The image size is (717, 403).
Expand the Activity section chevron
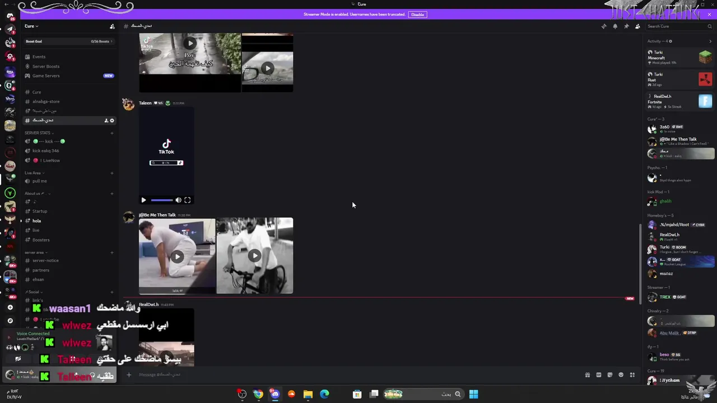[710, 41]
